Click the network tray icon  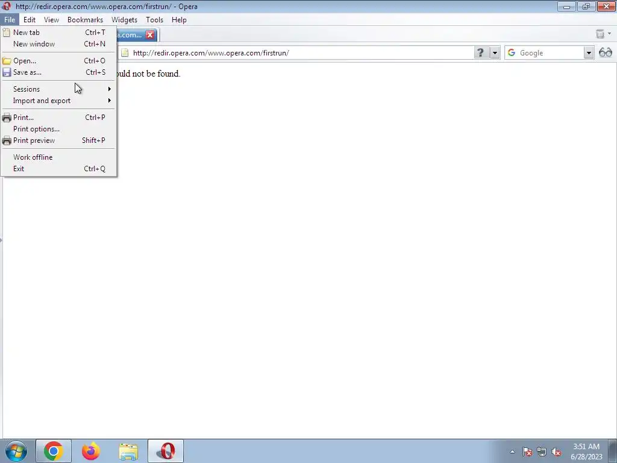(x=542, y=452)
